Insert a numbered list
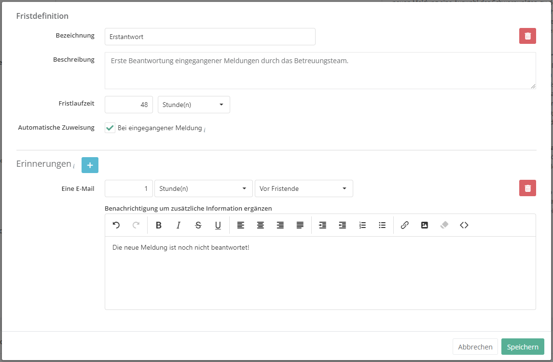The height and width of the screenshot is (362, 553). tap(362, 225)
